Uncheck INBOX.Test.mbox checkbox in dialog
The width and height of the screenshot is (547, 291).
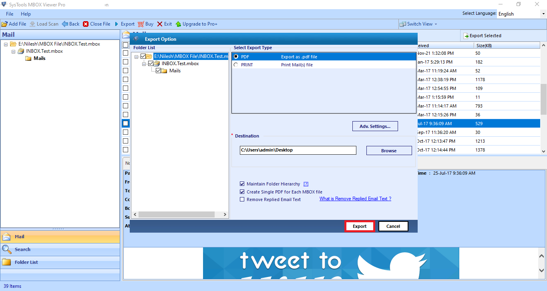(x=151, y=64)
